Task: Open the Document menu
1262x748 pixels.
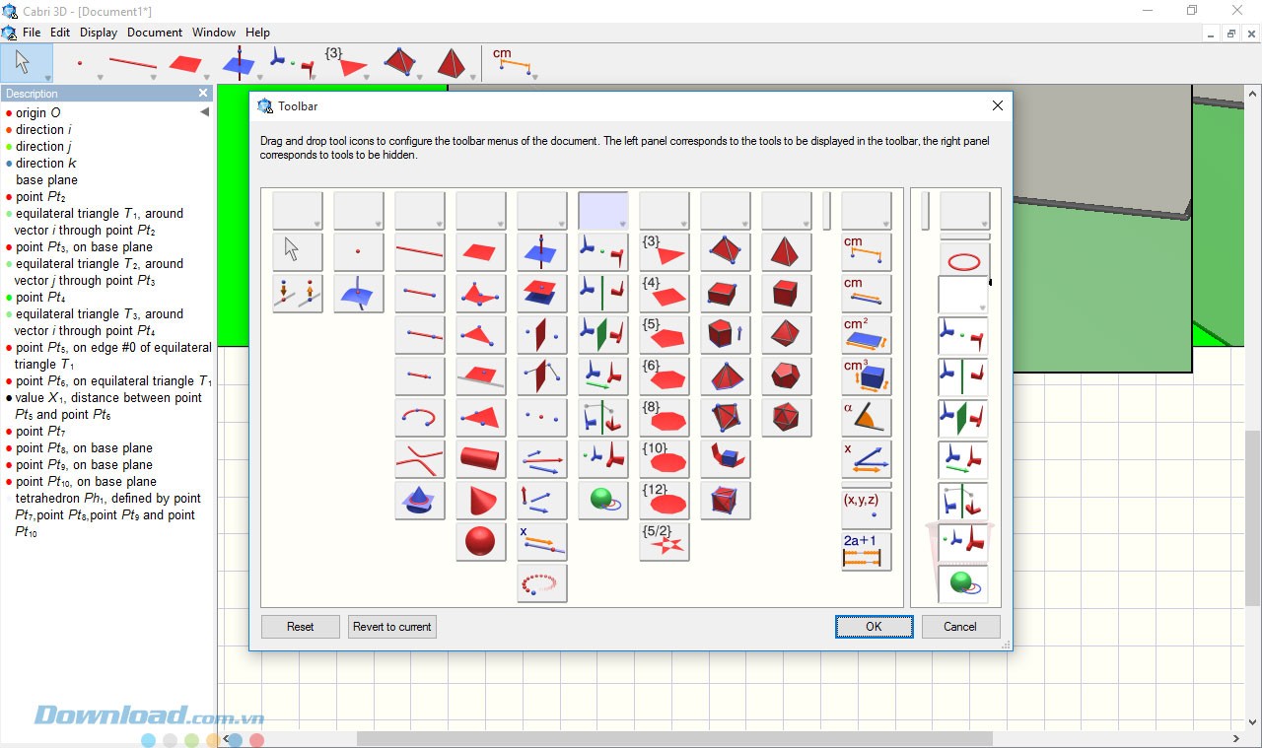Action: click(155, 33)
